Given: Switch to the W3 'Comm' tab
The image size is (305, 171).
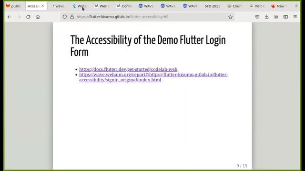Looking at the screenshot, I should (124, 6).
